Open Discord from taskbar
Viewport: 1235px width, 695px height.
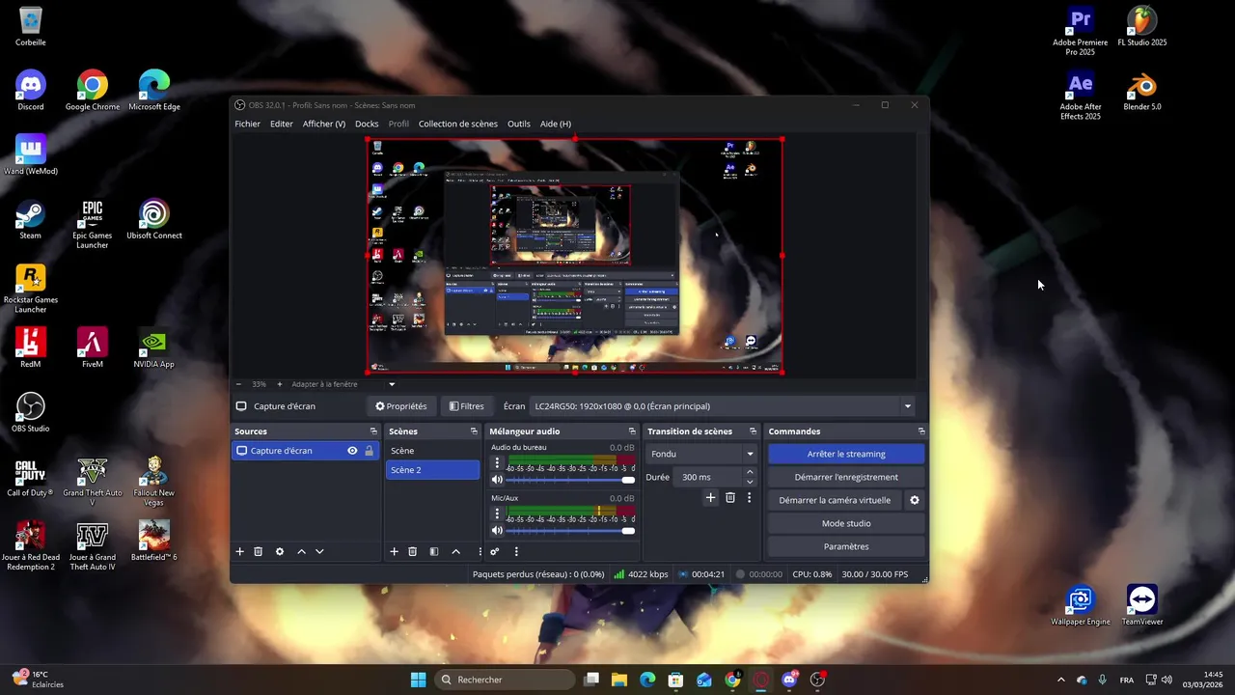(x=790, y=680)
